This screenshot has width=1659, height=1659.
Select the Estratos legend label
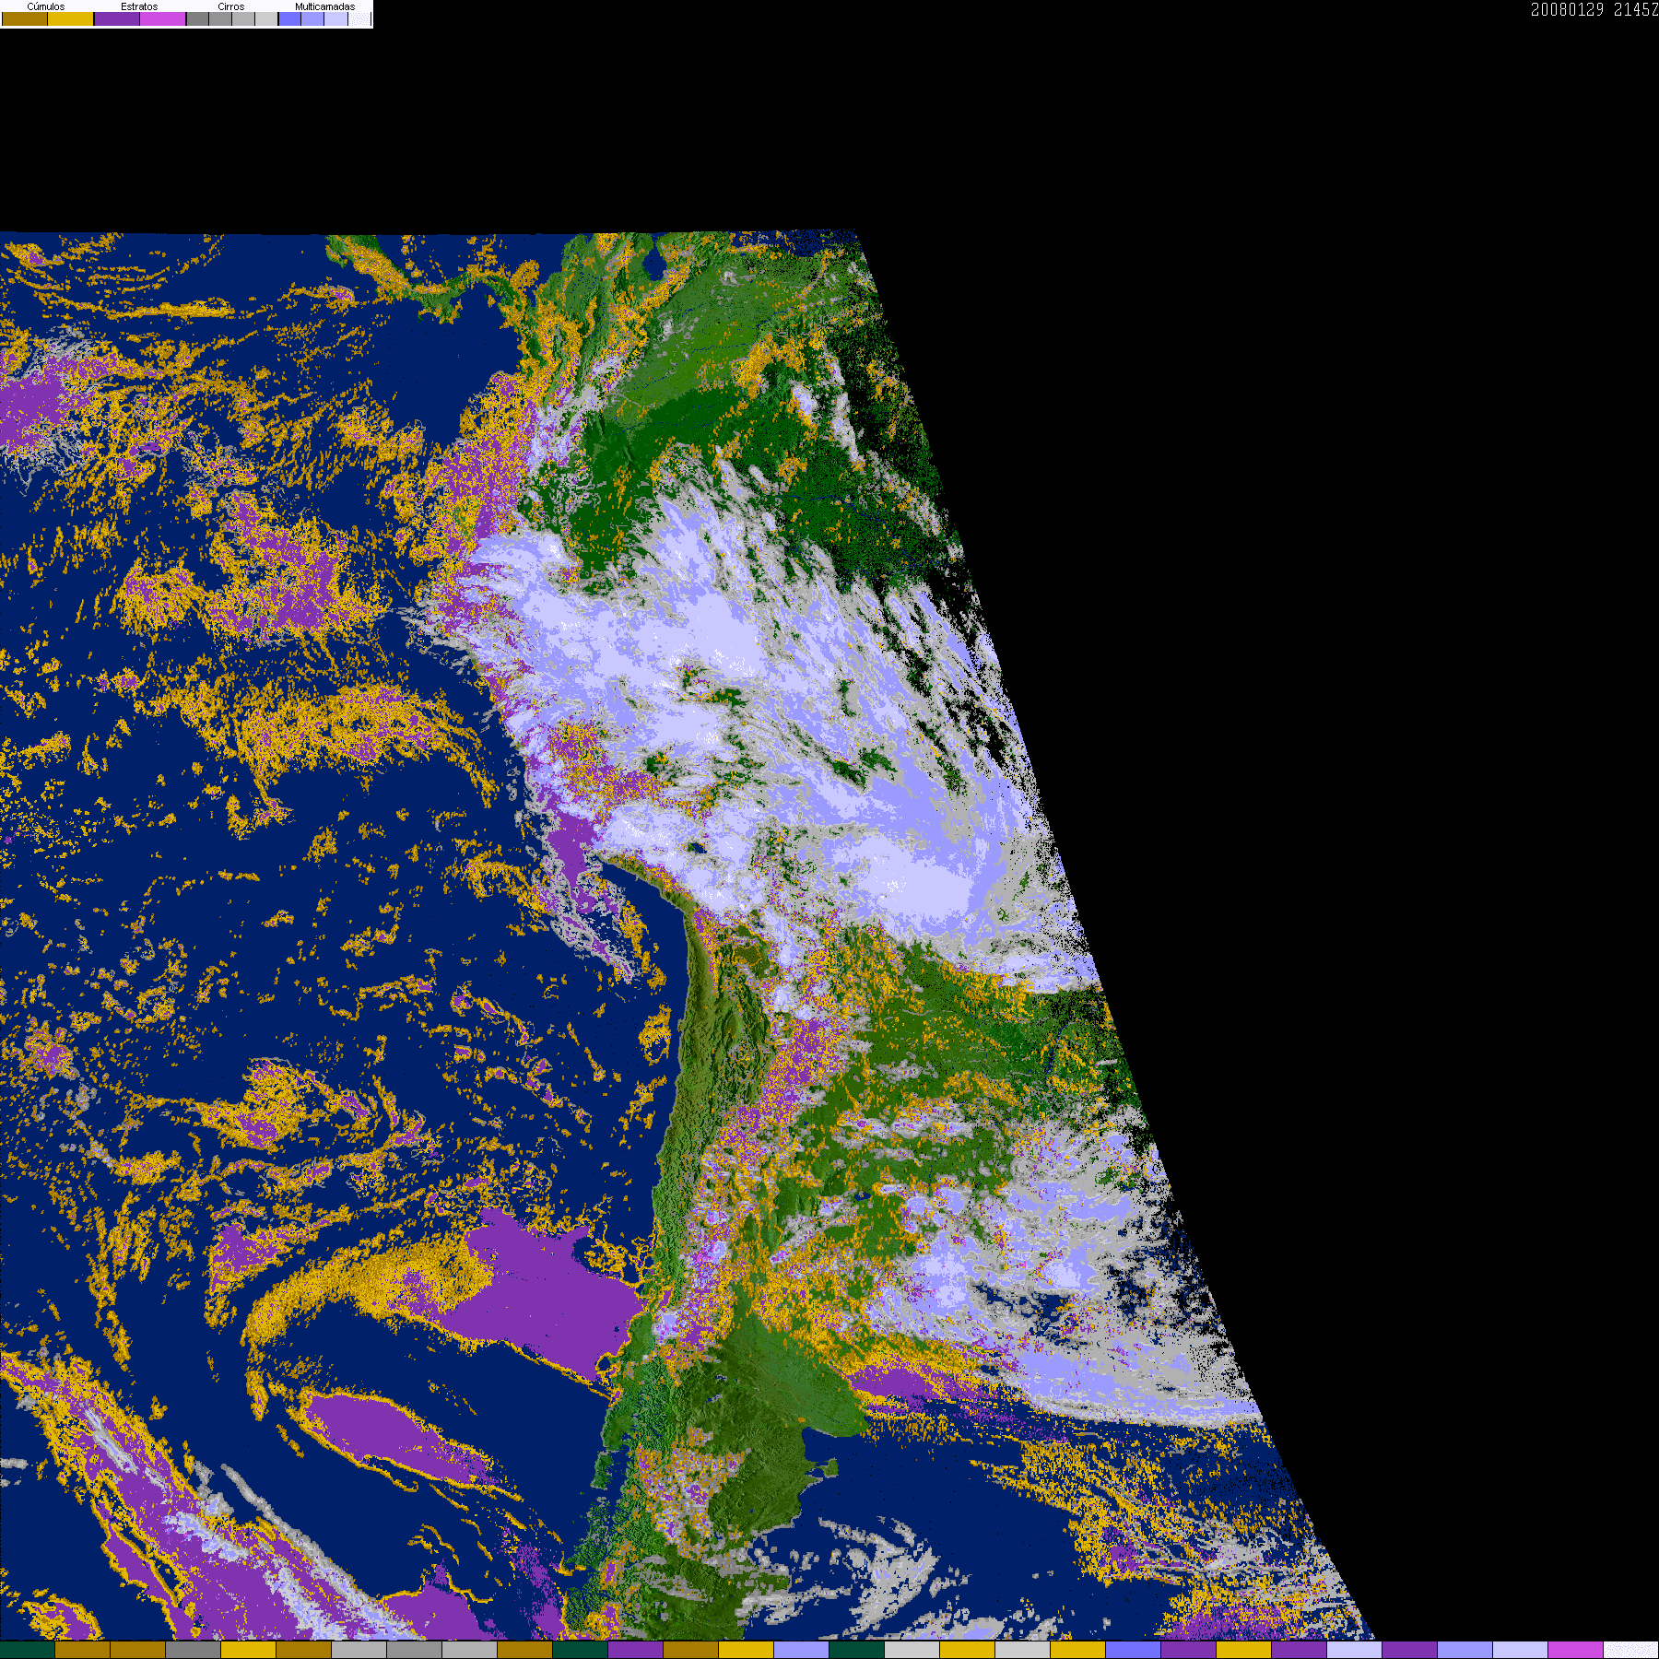pos(139,6)
